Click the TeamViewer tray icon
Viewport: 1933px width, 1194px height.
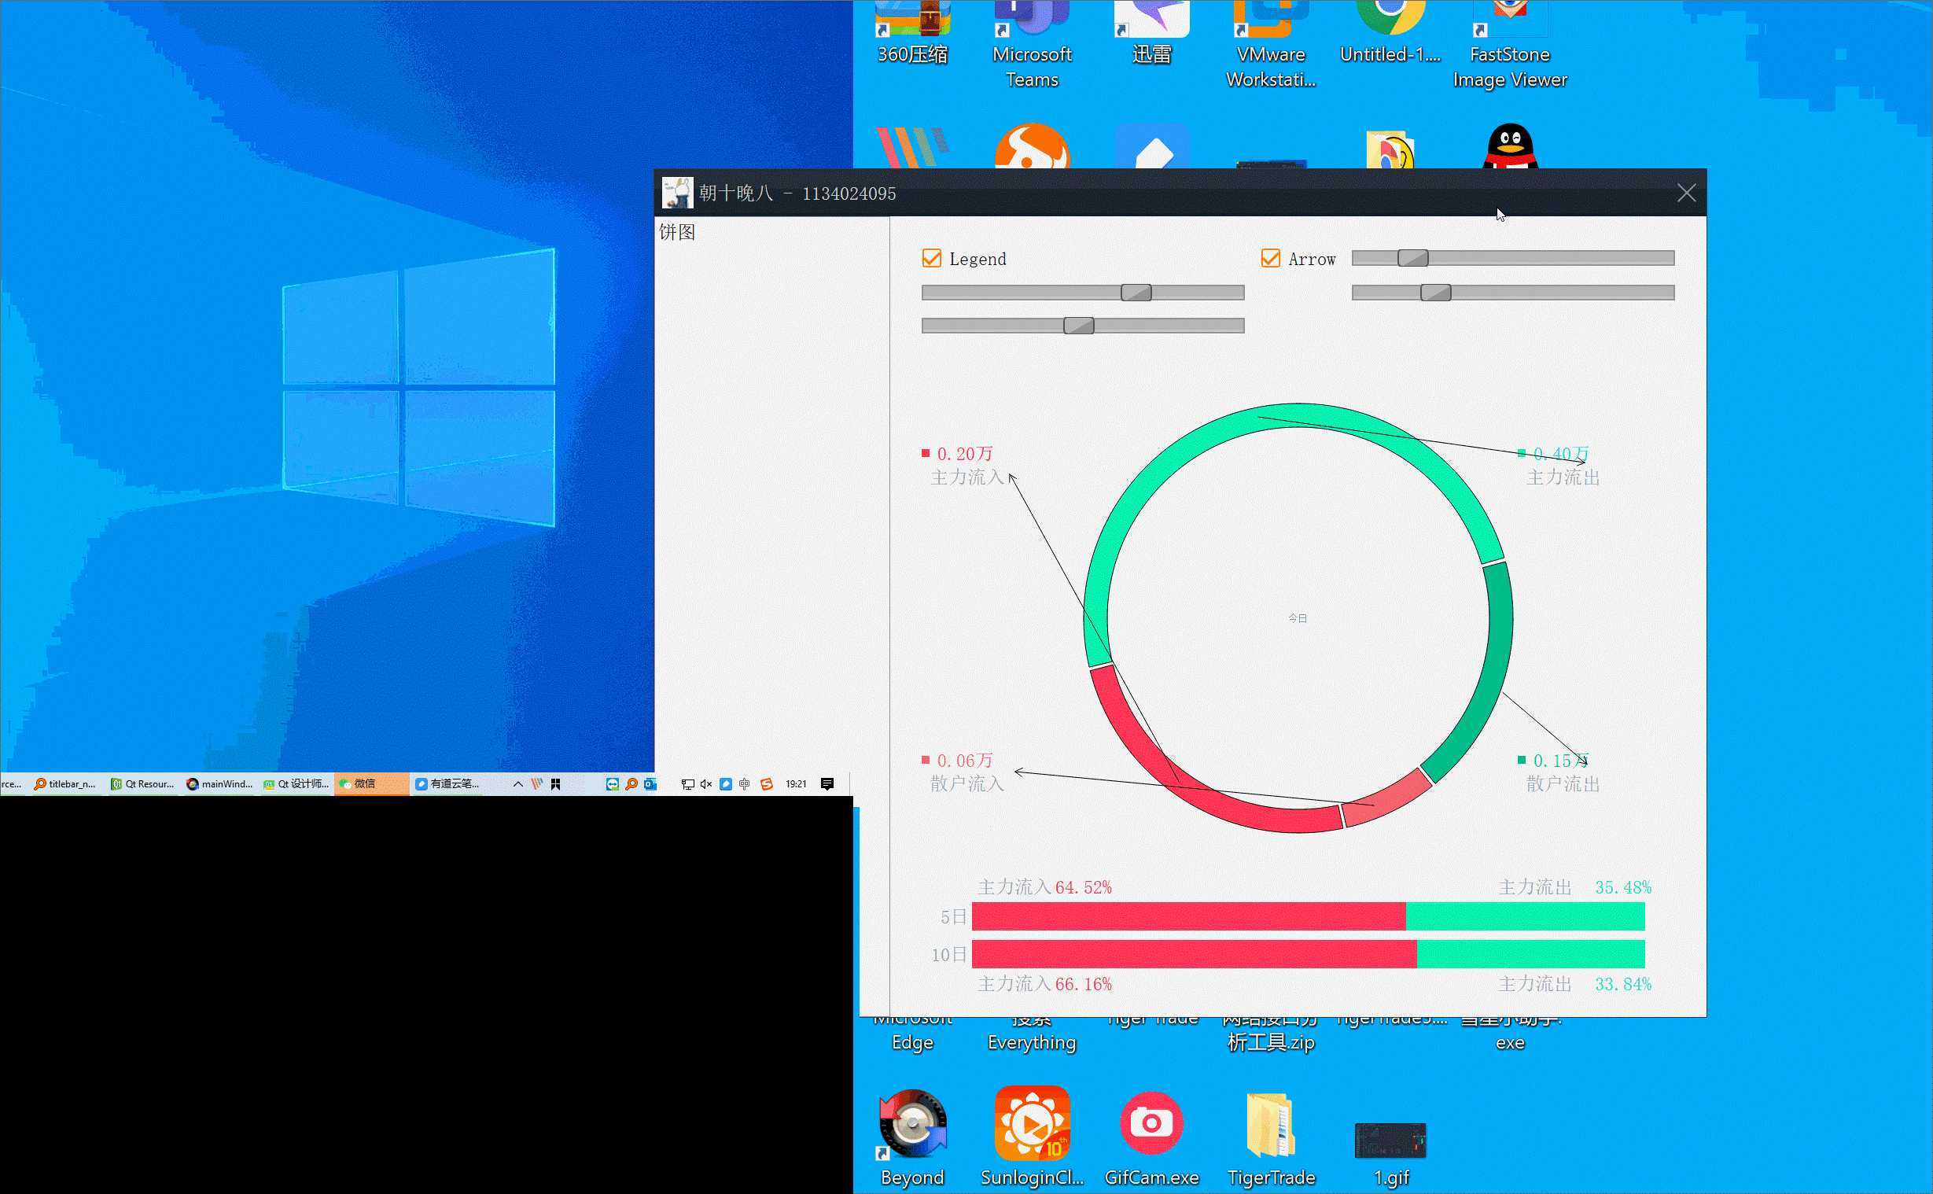(612, 783)
